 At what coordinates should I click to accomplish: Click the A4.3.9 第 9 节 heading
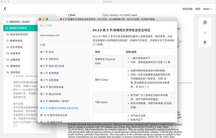pyautogui.click(x=121, y=30)
